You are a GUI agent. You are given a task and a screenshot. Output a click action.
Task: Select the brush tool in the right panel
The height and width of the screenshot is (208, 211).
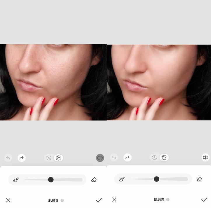pyautogui.click(x=122, y=179)
